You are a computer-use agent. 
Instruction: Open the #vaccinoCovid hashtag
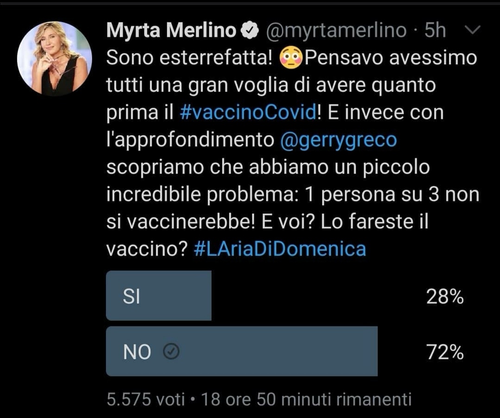(247, 113)
